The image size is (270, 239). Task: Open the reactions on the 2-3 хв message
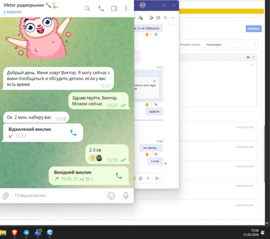(x=96, y=158)
